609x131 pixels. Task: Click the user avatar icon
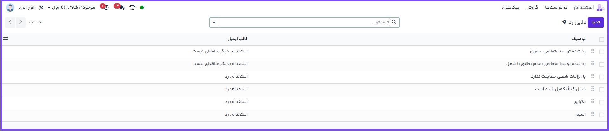(10, 8)
